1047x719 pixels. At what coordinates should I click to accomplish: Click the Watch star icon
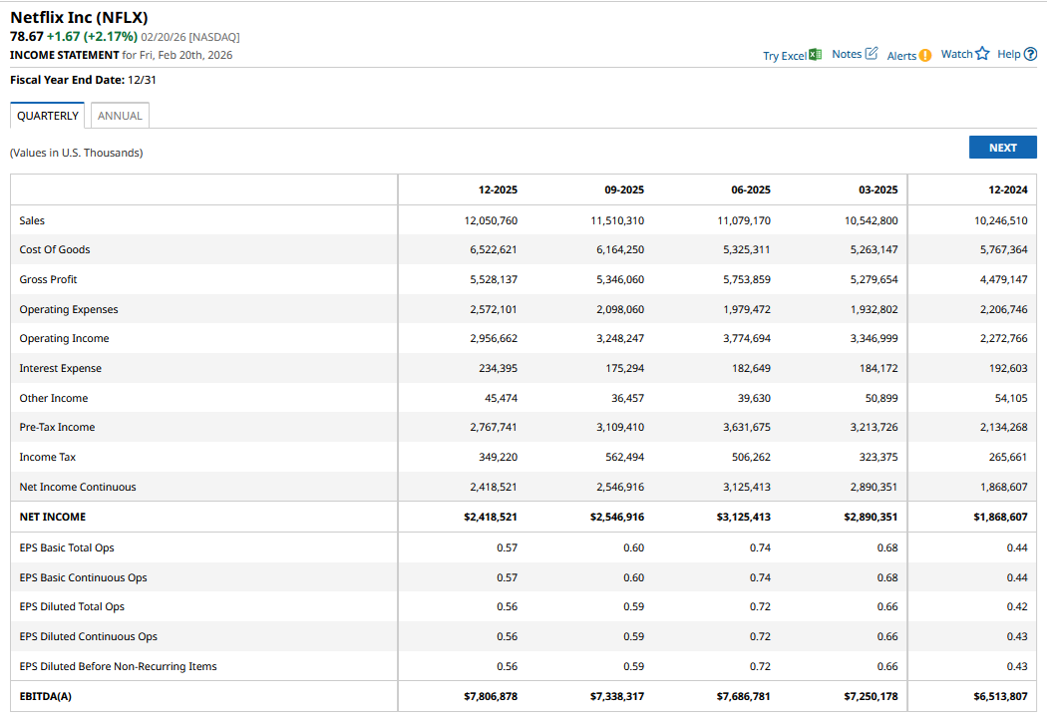tap(982, 54)
